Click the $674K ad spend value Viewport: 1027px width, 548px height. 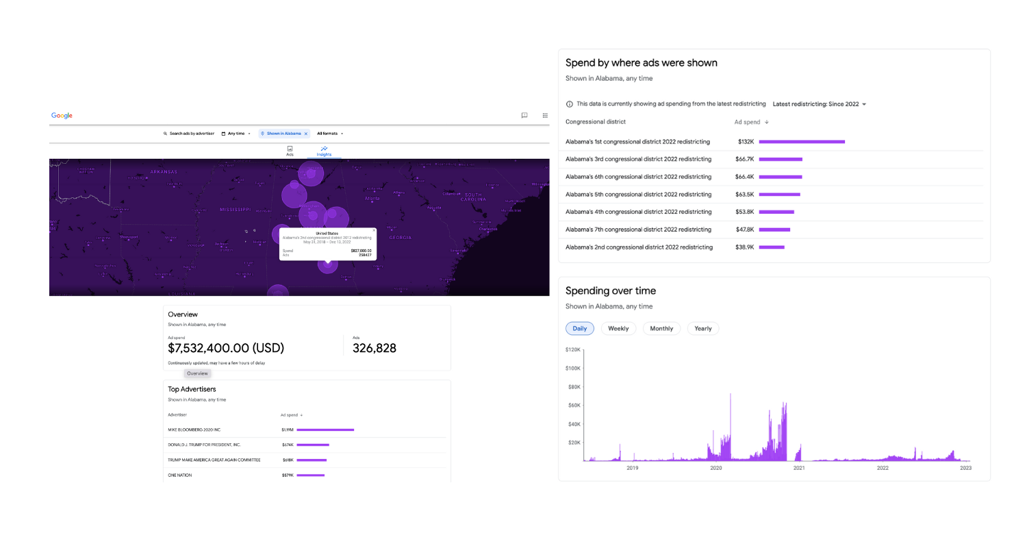pyautogui.click(x=288, y=445)
